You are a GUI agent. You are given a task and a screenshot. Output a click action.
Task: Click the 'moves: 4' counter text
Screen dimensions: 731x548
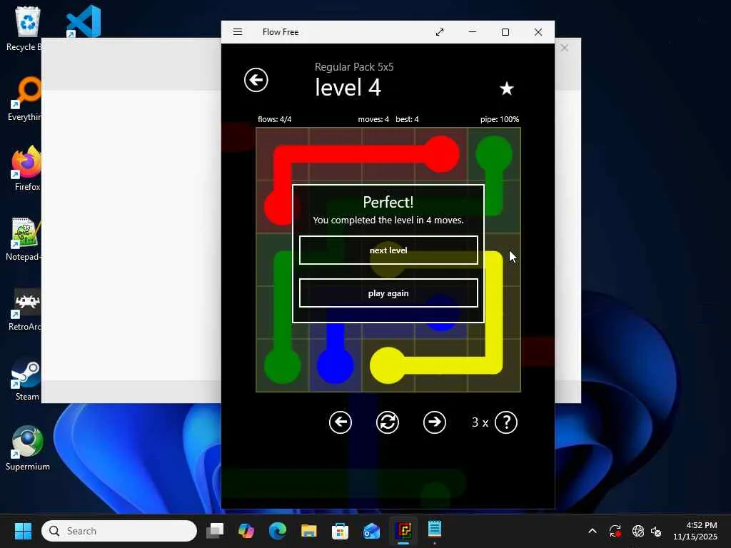[x=373, y=119]
